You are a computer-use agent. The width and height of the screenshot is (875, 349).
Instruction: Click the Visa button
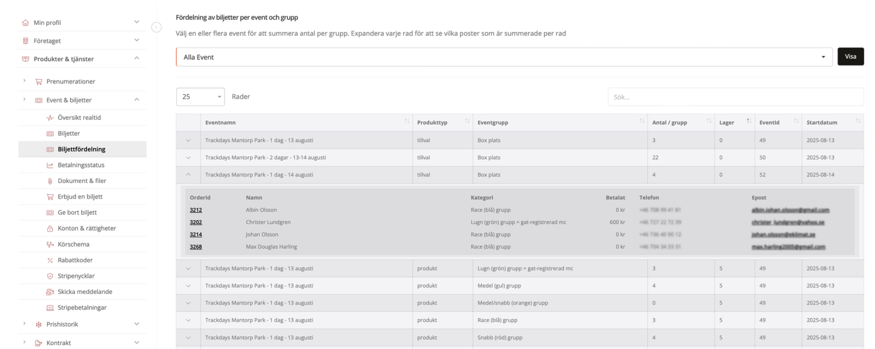[x=850, y=57]
